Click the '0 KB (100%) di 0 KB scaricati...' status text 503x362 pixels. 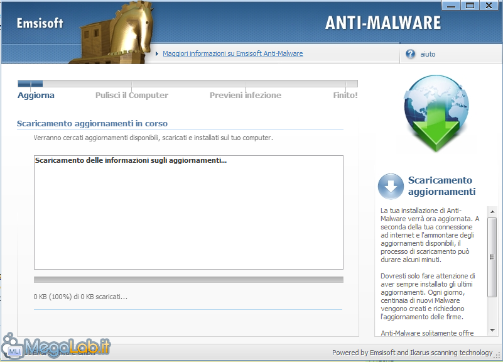[80, 297]
